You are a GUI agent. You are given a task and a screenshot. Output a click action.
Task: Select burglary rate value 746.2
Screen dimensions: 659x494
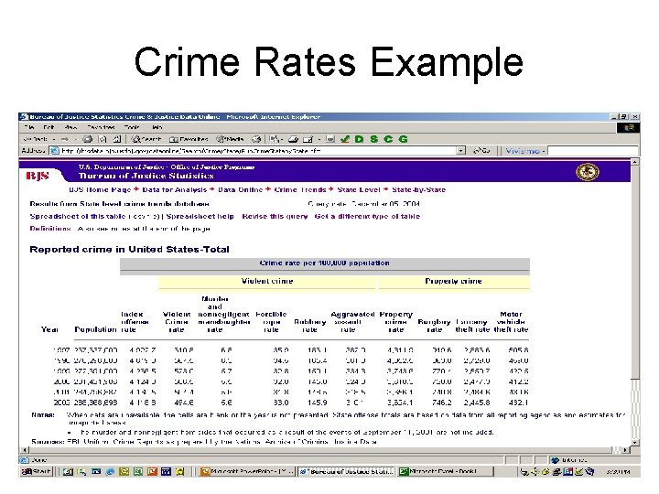click(x=441, y=403)
